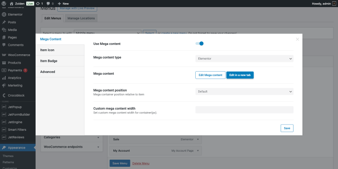Click the WordPress logo icon

pos(4,4)
